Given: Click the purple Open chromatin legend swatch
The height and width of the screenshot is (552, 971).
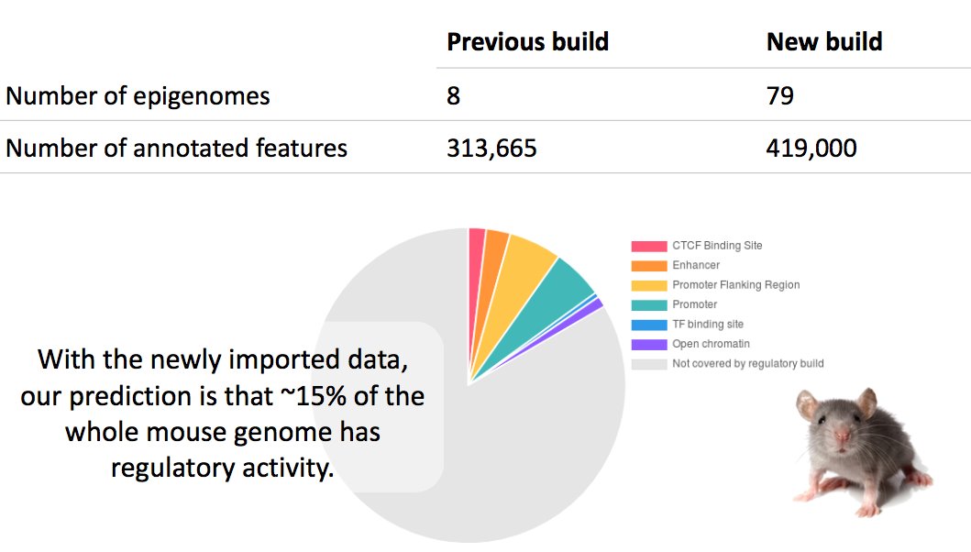Looking at the screenshot, I should tap(649, 345).
